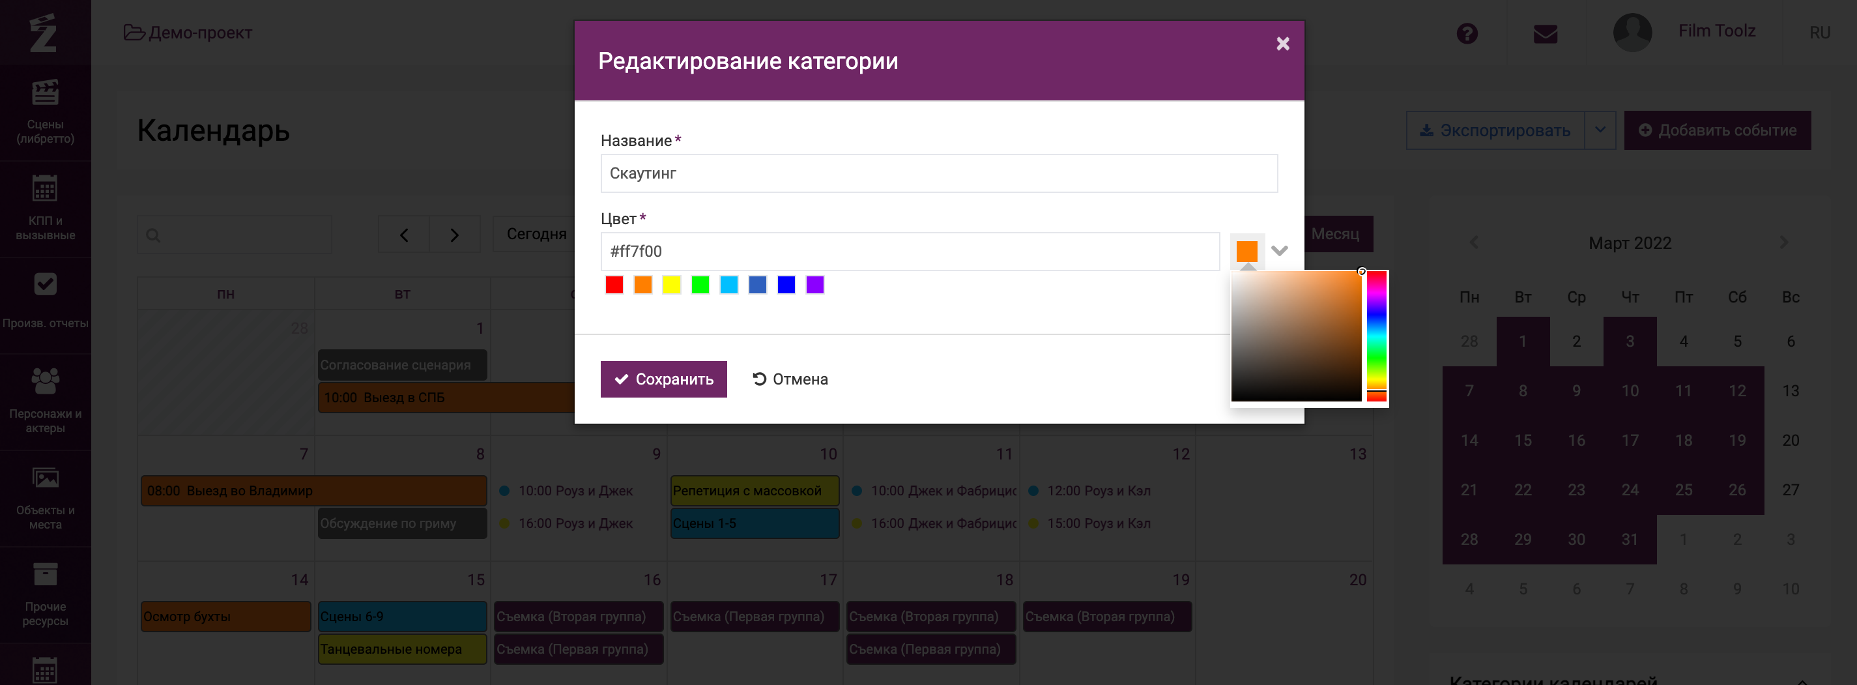The height and width of the screenshot is (685, 1857).
Task: Show next month in mini calendar
Action: [x=1783, y=242]
